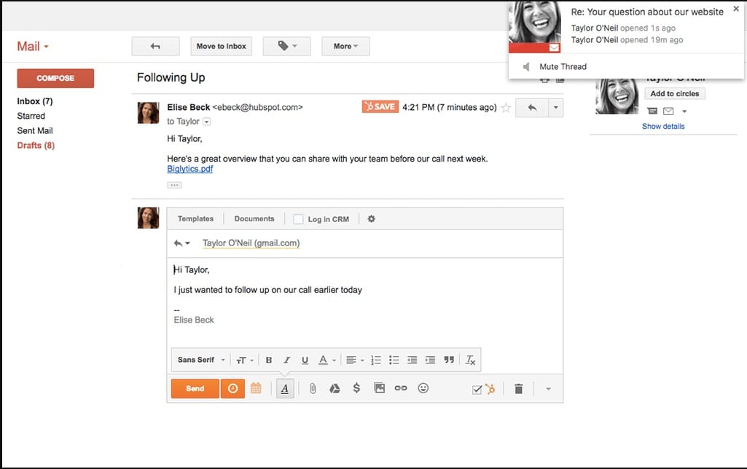Open the Documents tab
The width and height of the screenshot is (747, 469).
[x=254, y=218]
